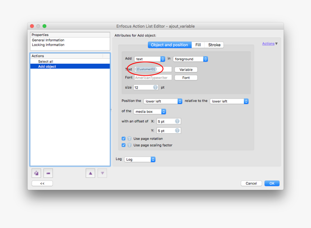The image size is (311, 228).
Task: Toggle the Use page scaling factor checkbox
Action: click(x=124, y=145)
